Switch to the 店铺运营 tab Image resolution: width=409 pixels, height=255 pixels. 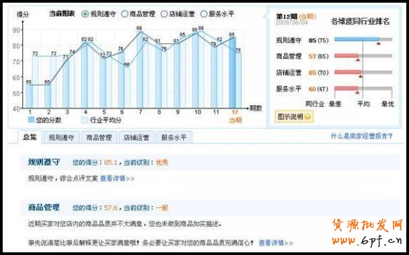pos(137,137)
